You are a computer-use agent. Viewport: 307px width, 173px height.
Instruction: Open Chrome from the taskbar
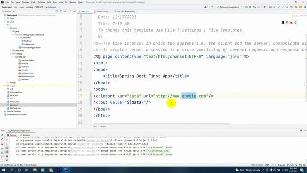click(51, 170)
